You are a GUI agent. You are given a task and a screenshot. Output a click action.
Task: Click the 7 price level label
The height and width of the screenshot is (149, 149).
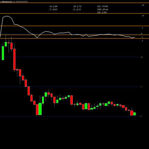pyautogui.click(x=141, y=87)
